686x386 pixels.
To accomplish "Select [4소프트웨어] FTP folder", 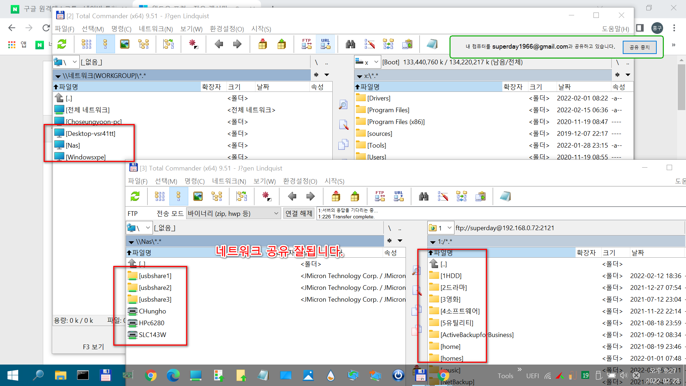I will pos(460,311).
